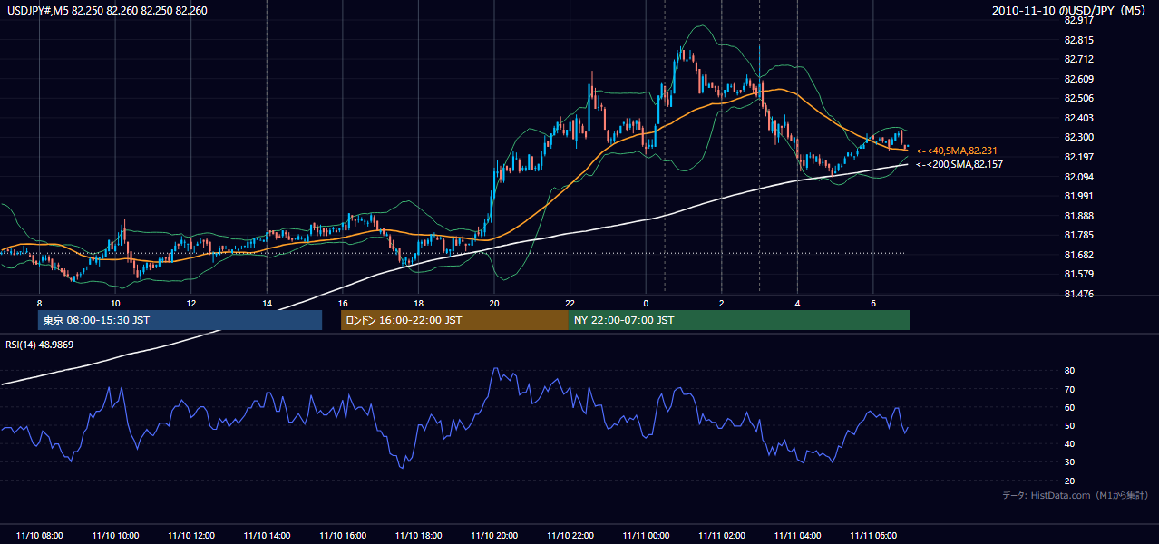Screen dimensions: 1159x544
Task: Click hour tick 12 under the price chart
Action: coord(191,303)
